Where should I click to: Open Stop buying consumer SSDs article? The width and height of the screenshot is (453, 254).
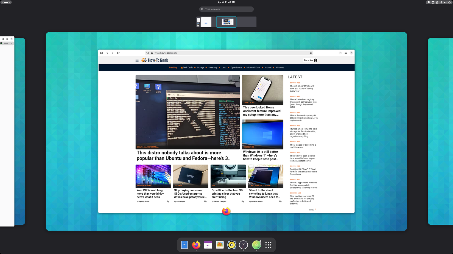[x=190, y=194]
